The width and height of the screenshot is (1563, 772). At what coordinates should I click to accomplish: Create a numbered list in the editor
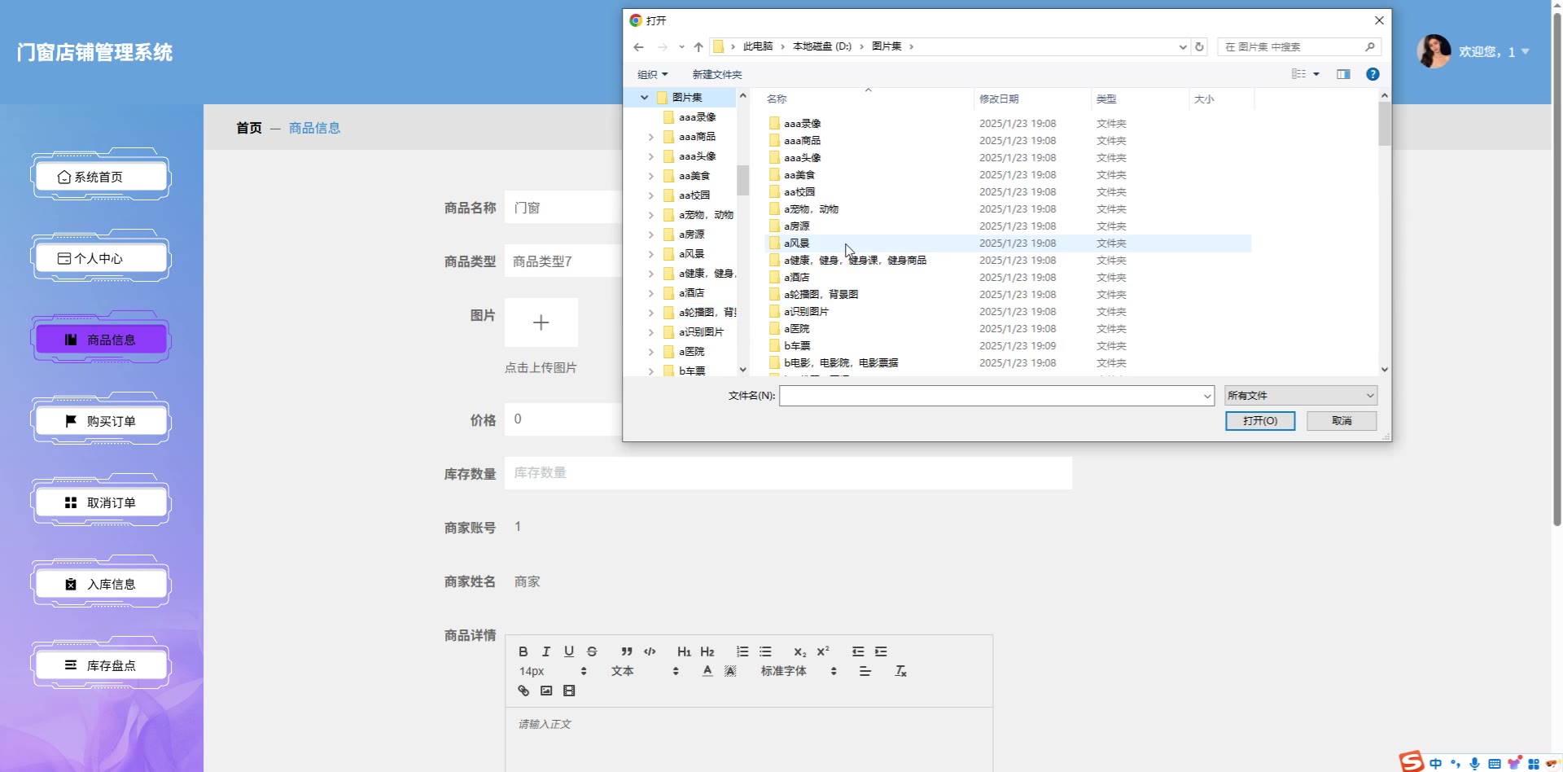click(742, 651)
